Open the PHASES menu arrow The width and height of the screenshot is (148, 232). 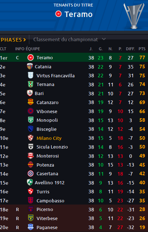click(25, 40)
